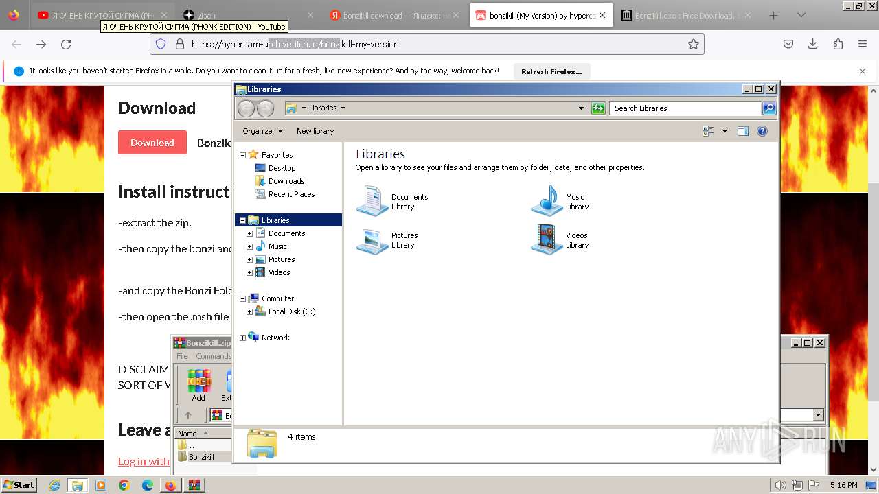Image resolution: width=879 pixels, height=494 pixels.
Task: Dismiss the Firefox refresh notification bar
Action: (x=863, y=71)
